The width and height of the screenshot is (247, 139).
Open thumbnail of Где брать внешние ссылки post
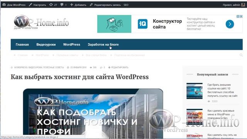tap(195, 91)
